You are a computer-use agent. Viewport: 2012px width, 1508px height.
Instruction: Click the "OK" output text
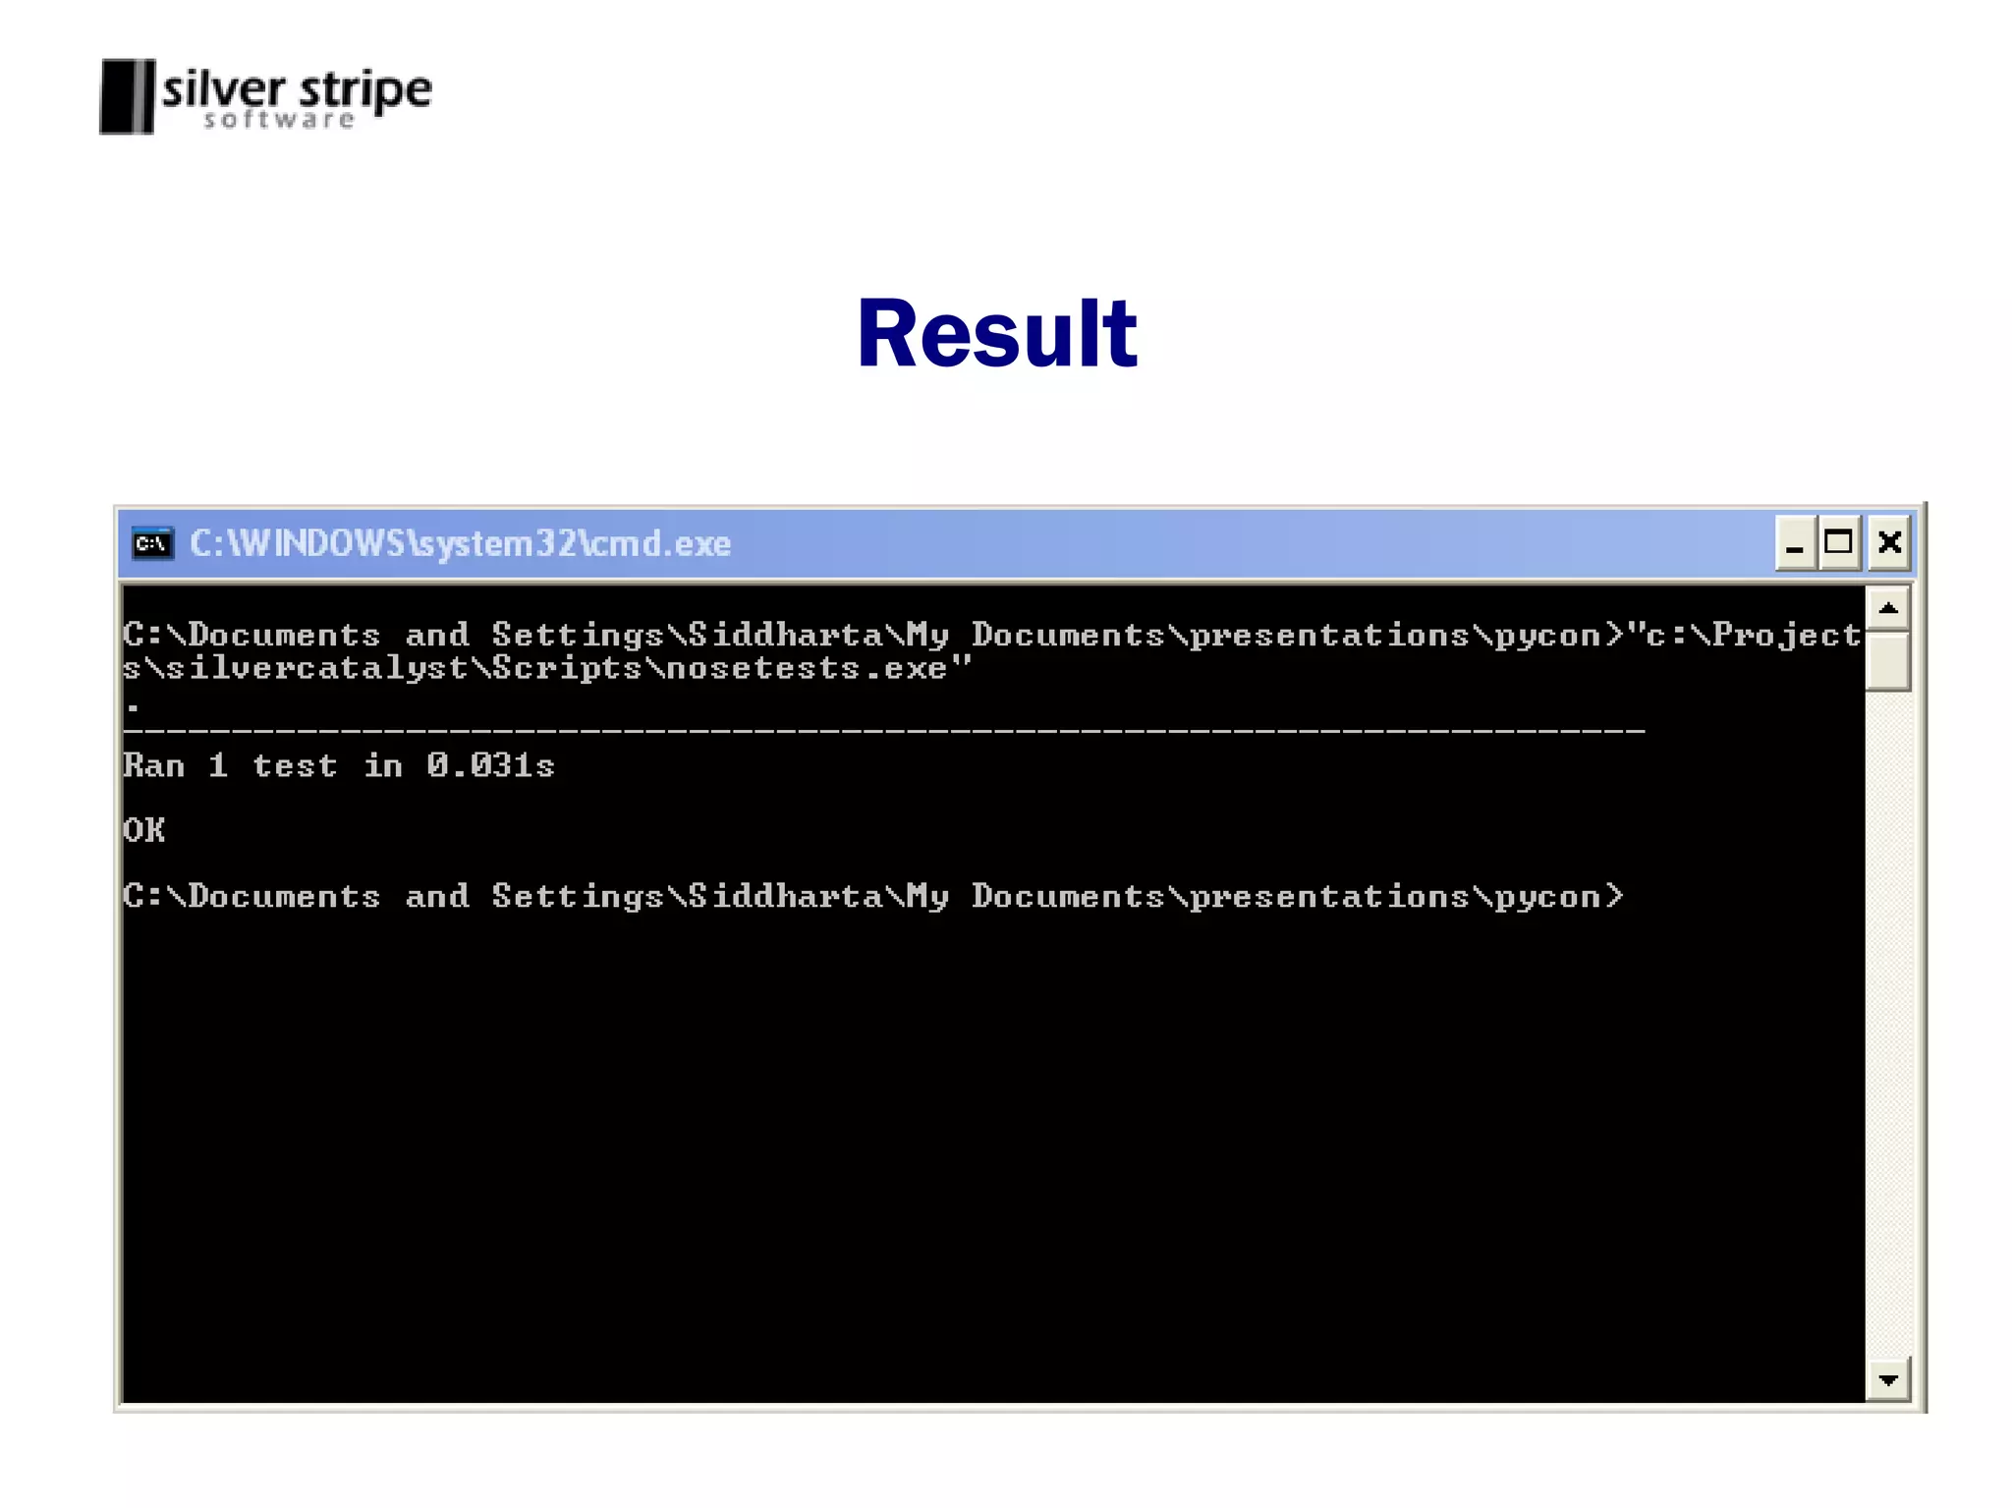(x=144, y=831)
